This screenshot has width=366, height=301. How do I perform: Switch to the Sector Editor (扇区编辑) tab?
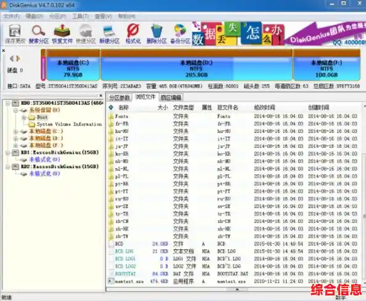(171, 97)
